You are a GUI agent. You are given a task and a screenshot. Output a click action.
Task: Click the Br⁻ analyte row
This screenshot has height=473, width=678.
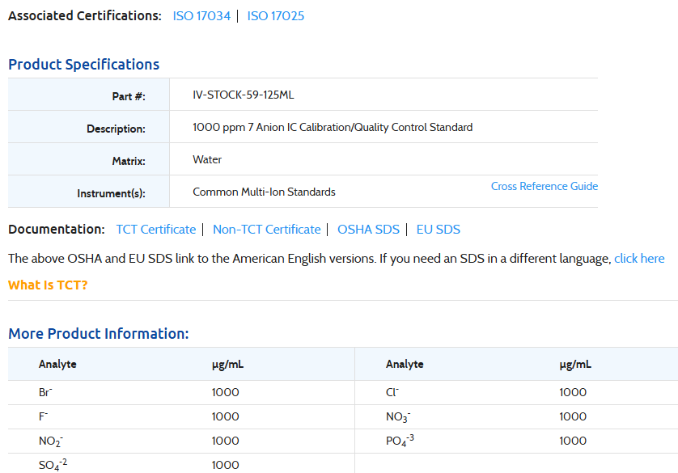click(45, 392)
